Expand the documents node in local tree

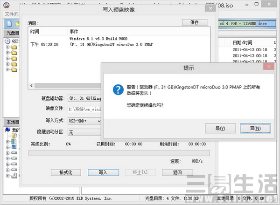(x=7, y=142)
